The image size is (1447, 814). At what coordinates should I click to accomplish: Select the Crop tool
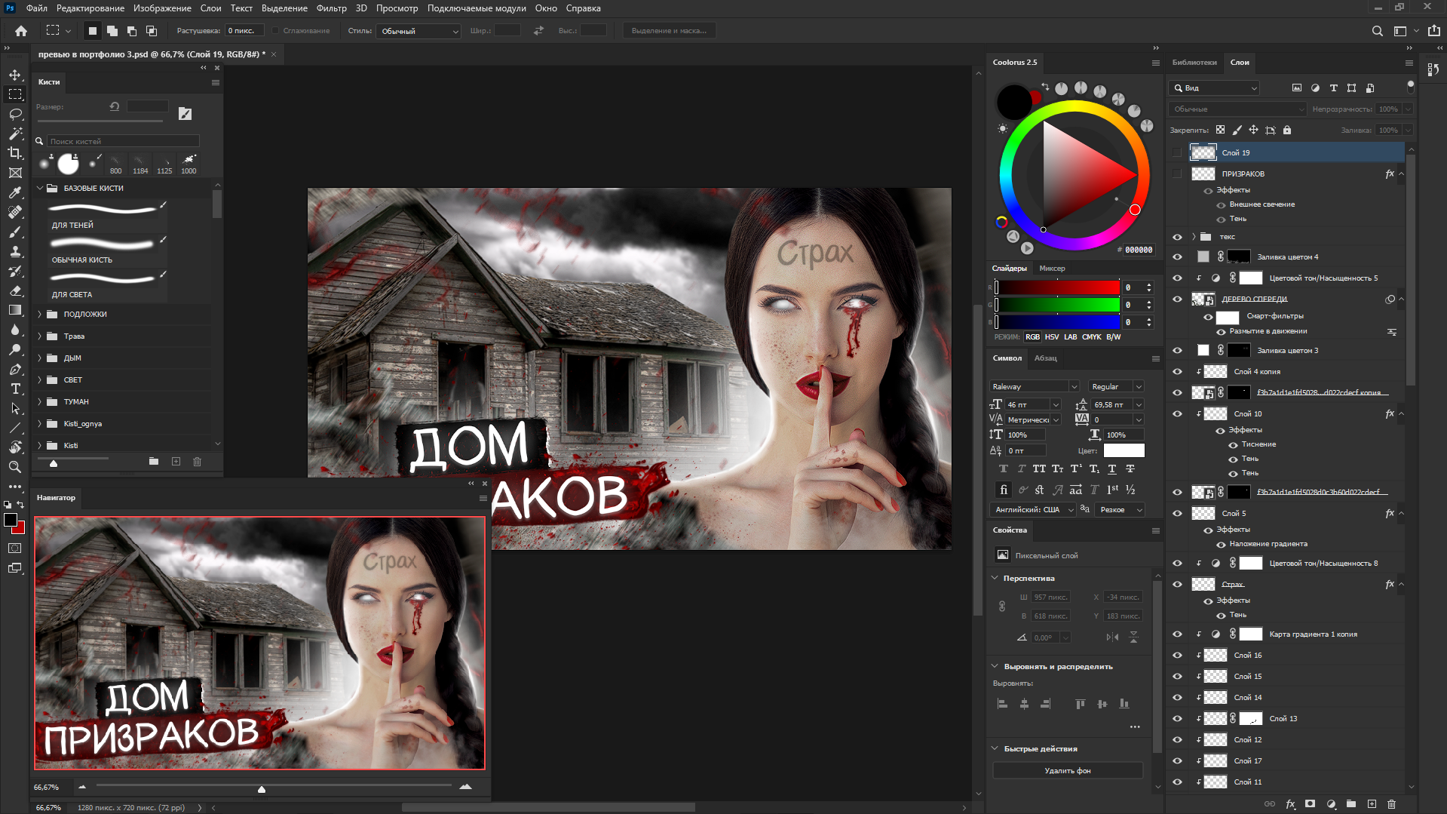click(15, 153)
